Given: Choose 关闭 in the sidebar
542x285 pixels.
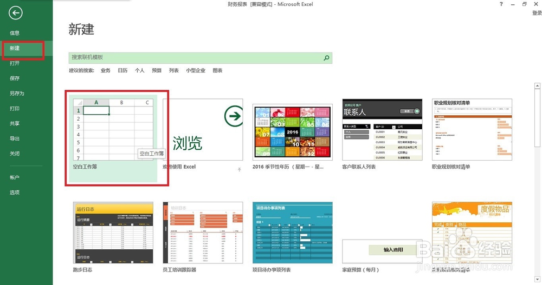Looking at the screenshot, I should pos(15,154).
